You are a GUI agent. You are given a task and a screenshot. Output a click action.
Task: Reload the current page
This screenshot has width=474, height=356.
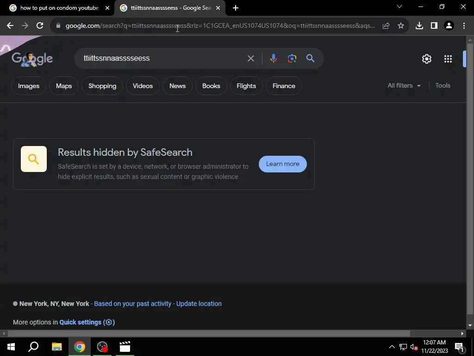pos(40,26)
